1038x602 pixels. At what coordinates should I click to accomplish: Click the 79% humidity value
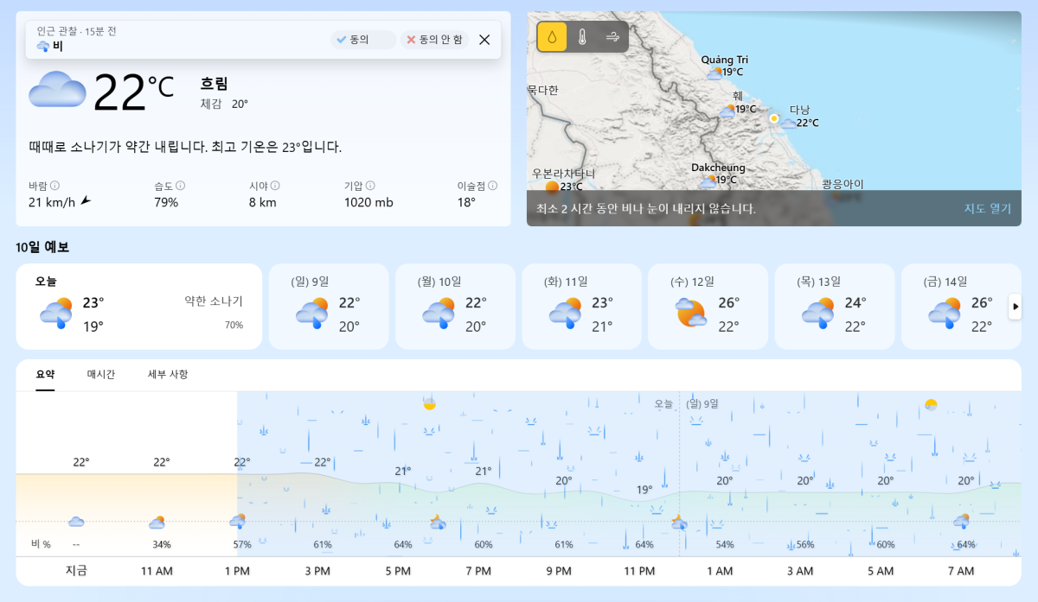click(x=166, y=202)
